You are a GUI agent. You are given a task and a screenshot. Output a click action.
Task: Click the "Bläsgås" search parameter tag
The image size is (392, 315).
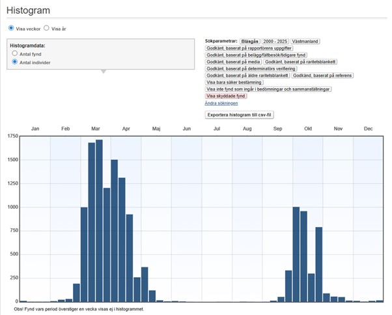[249, 42]
